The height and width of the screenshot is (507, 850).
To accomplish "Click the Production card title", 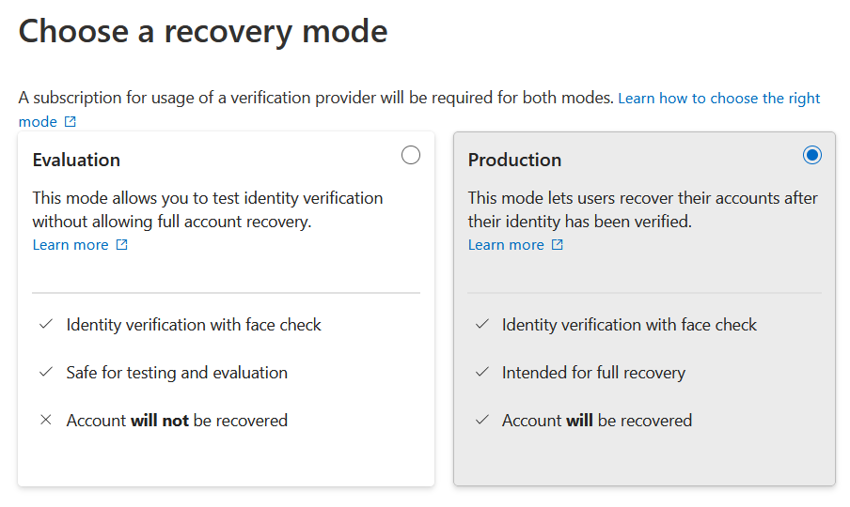I will [x=514, y=160].
